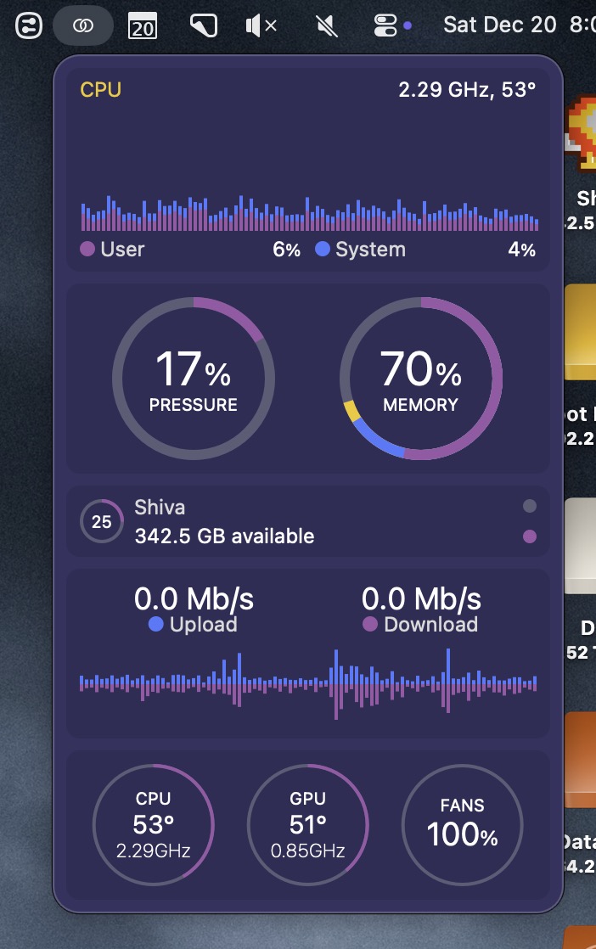Viewport: 596px width, 949px height.
Task: Click the grey disk activity indicator dot
Action: (x=530, y=507)
